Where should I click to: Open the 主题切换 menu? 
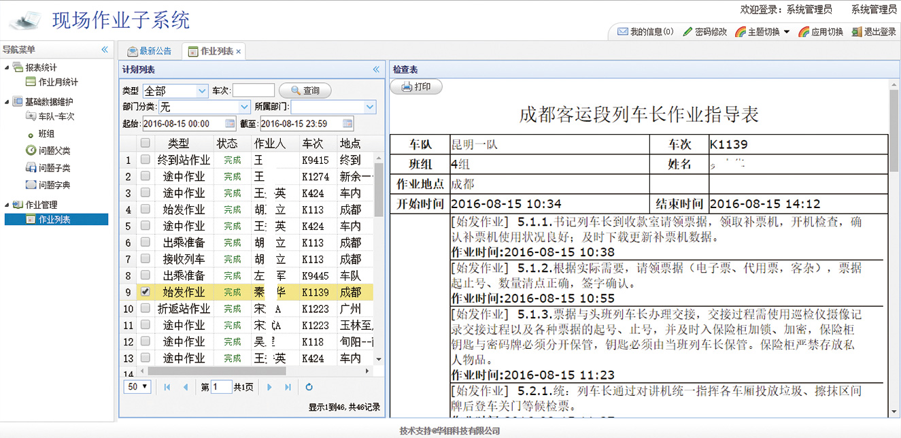pos(763,32)
